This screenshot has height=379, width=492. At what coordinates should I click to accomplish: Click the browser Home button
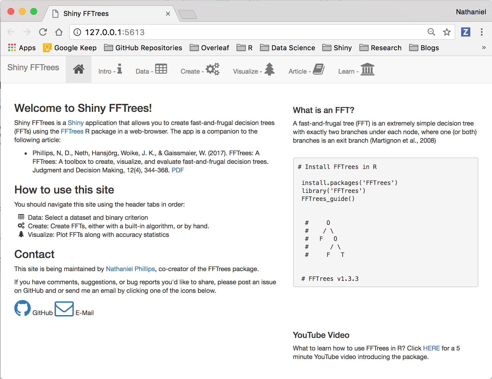coord(59,32)
